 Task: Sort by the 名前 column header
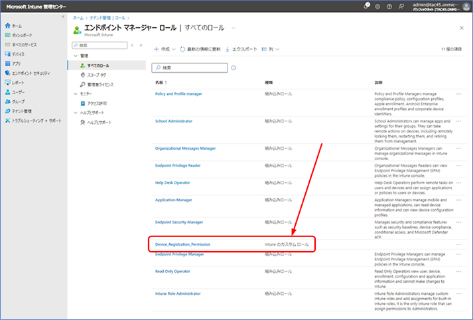point(161,83)
